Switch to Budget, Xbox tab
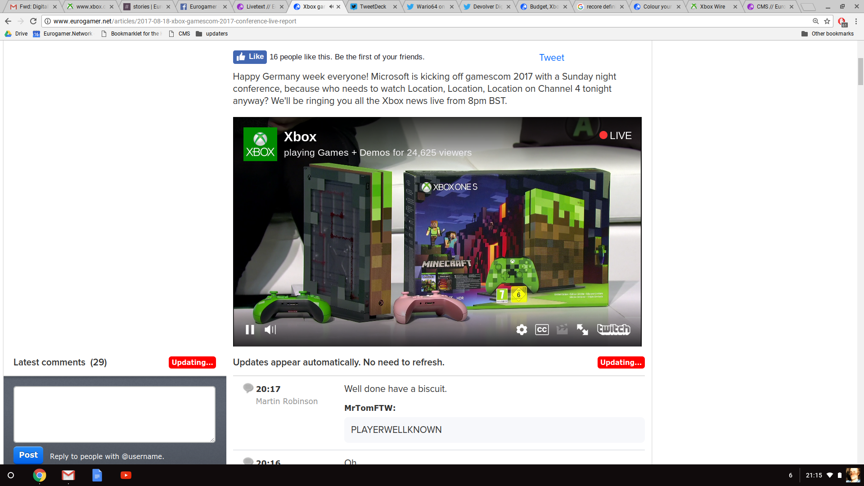The image size is (864, 486). click(543, 7)
